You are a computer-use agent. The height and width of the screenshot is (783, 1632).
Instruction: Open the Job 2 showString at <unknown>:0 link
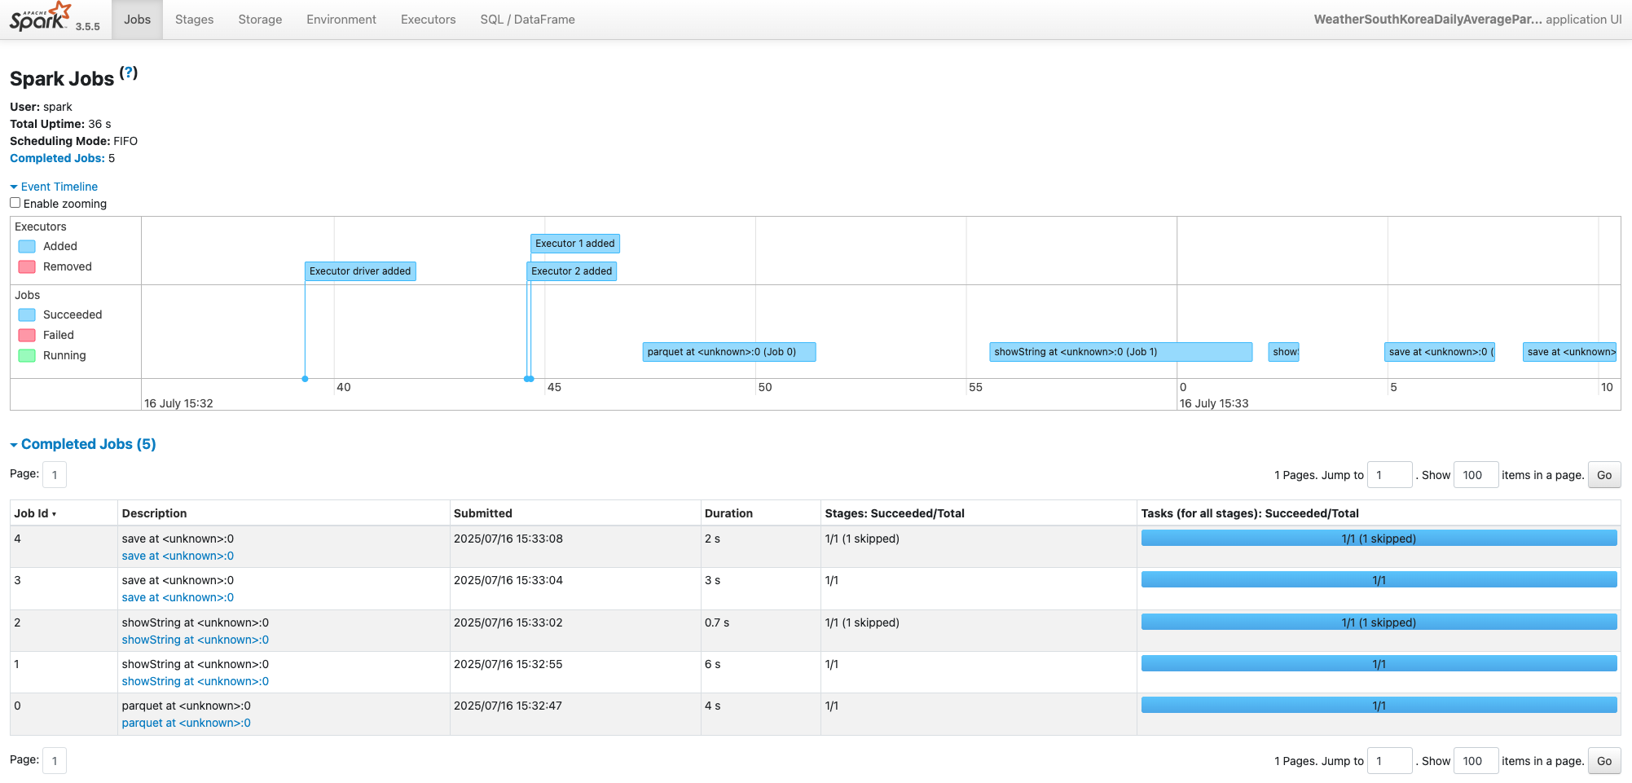point(196,640)
